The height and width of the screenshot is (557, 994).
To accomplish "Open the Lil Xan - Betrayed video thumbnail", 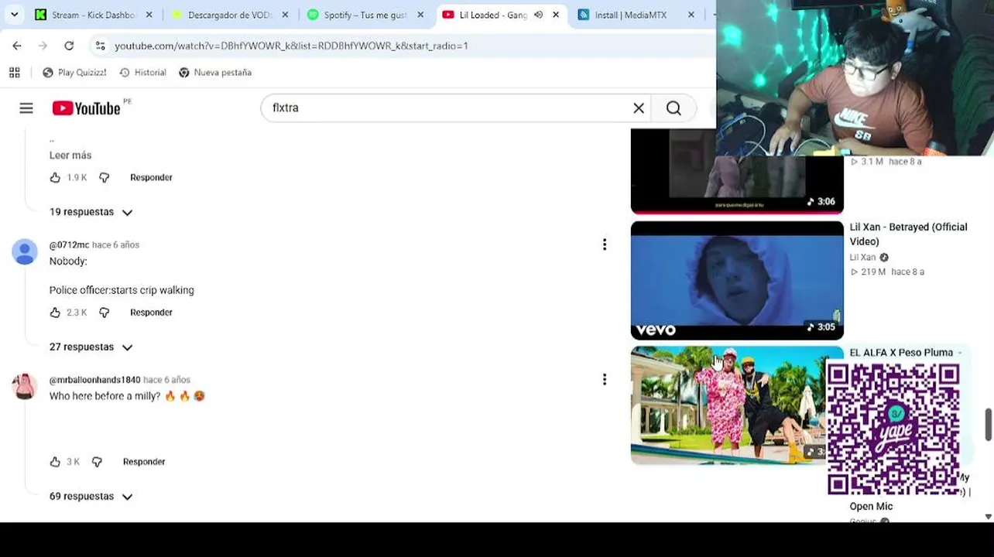I will tap(737, 280).
